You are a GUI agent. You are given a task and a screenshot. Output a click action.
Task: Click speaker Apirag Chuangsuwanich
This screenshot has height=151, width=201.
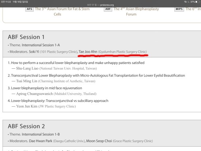(34, 94)
